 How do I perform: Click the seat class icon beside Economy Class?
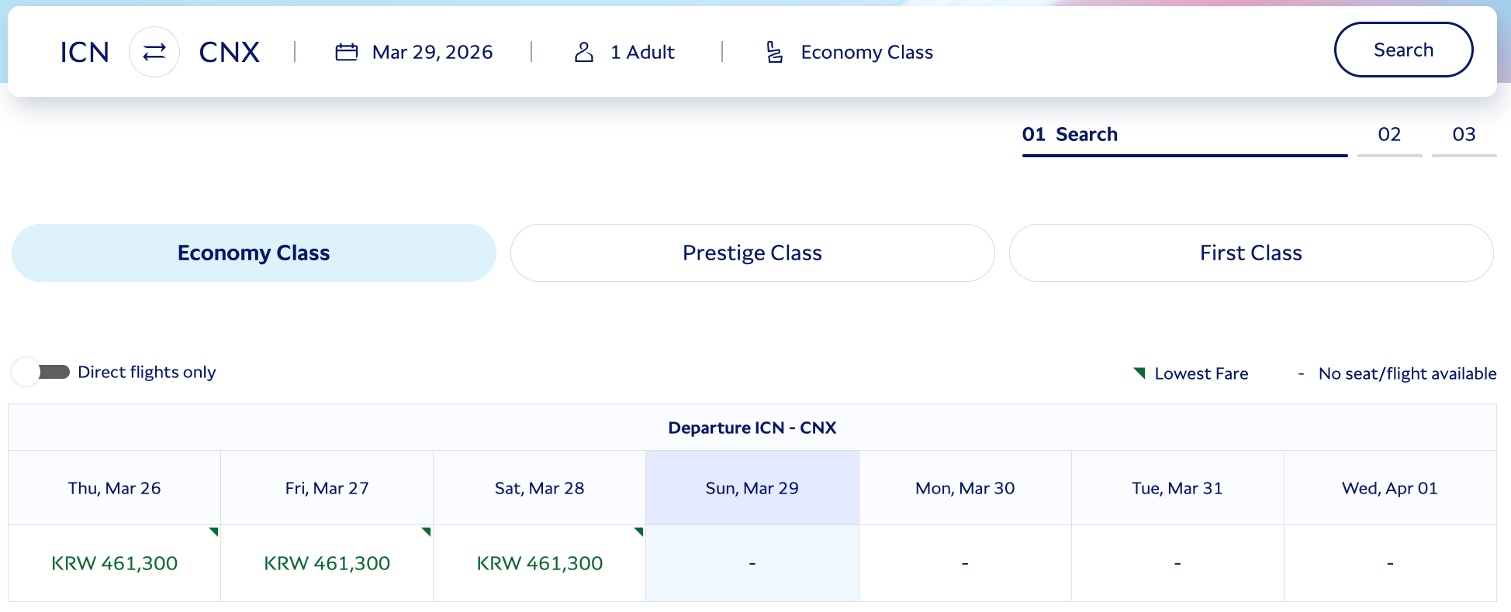click(773, 51)
